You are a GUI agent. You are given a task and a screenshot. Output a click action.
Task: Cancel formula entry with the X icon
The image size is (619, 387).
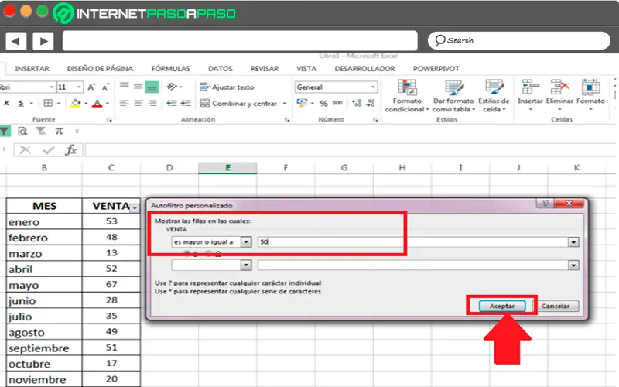tap(26, 150)
